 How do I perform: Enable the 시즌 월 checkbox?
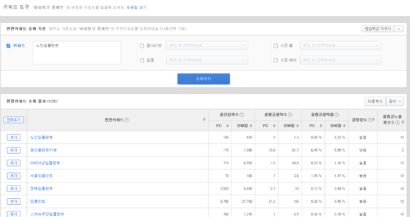[276, 46]
